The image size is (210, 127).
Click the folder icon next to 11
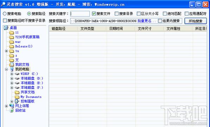click(x=12, y=33)
